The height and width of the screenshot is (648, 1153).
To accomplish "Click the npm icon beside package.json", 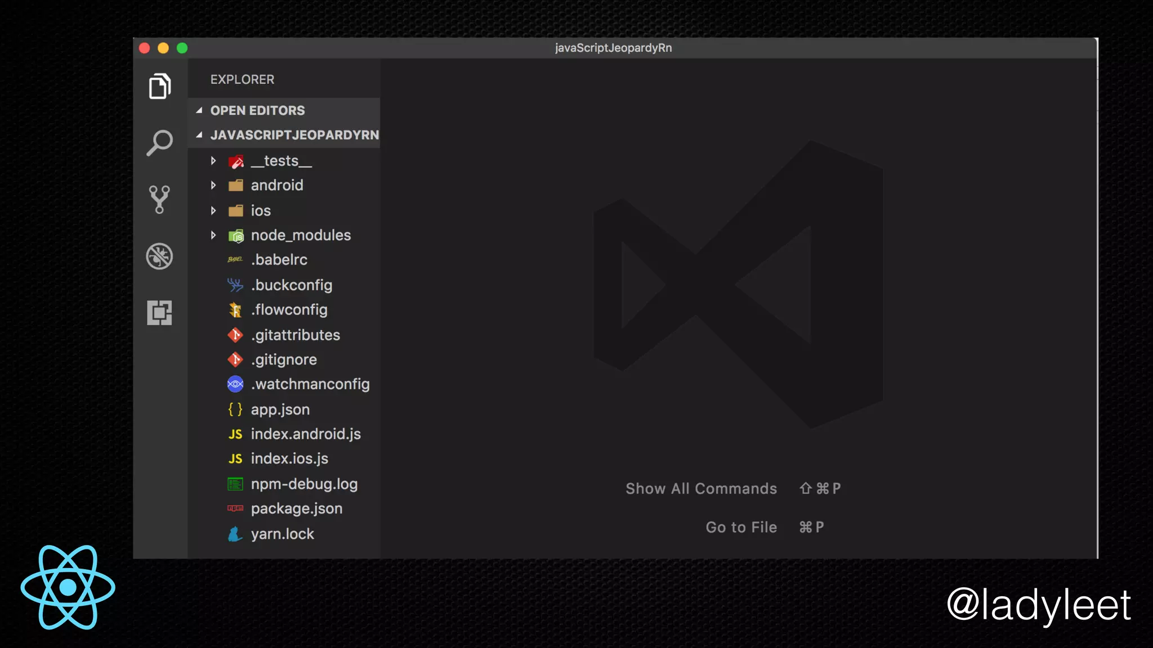I will point(235,508).
